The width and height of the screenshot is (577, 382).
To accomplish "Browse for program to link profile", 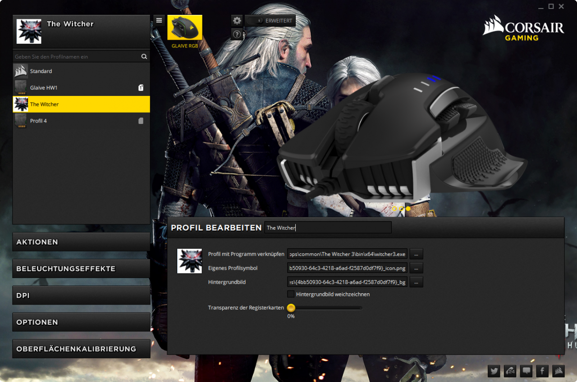I will click(x=416, y=254).
